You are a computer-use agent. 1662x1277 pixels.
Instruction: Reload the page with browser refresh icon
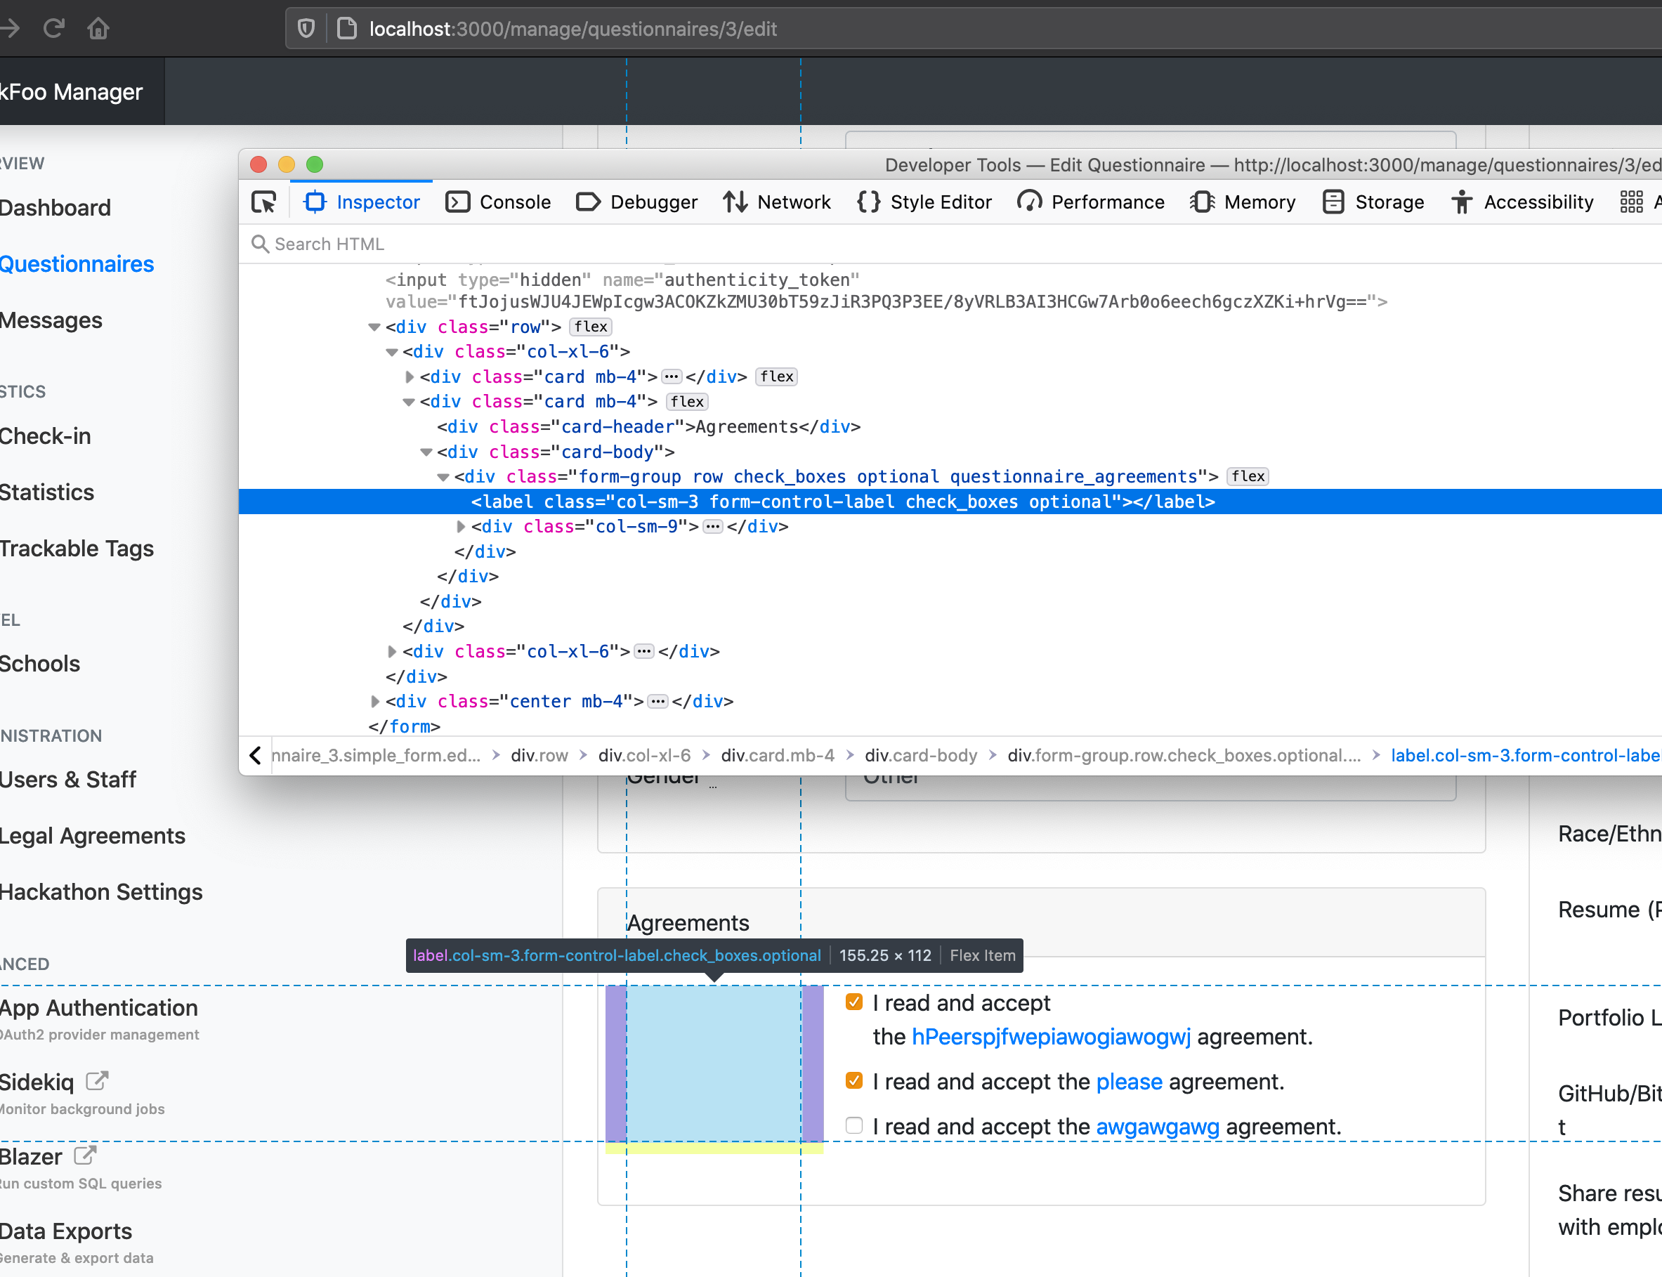tap(53, 29)
